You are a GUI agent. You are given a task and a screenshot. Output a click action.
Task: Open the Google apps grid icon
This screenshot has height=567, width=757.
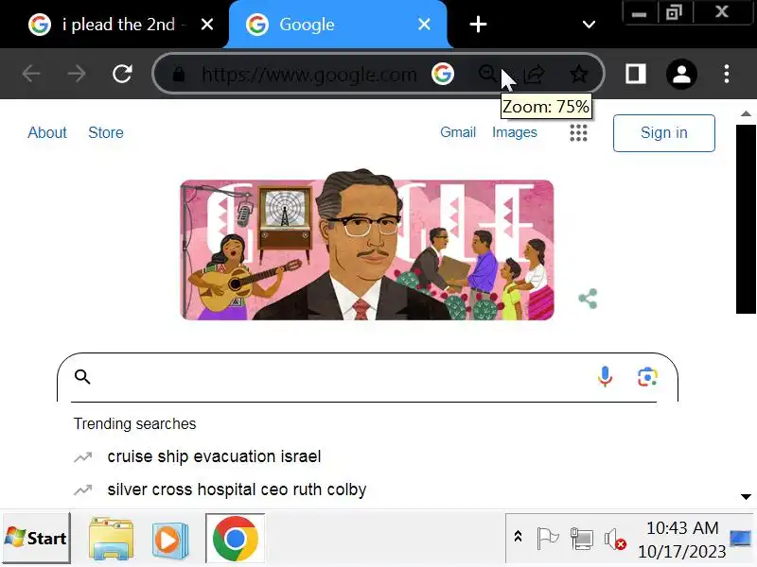578,132
